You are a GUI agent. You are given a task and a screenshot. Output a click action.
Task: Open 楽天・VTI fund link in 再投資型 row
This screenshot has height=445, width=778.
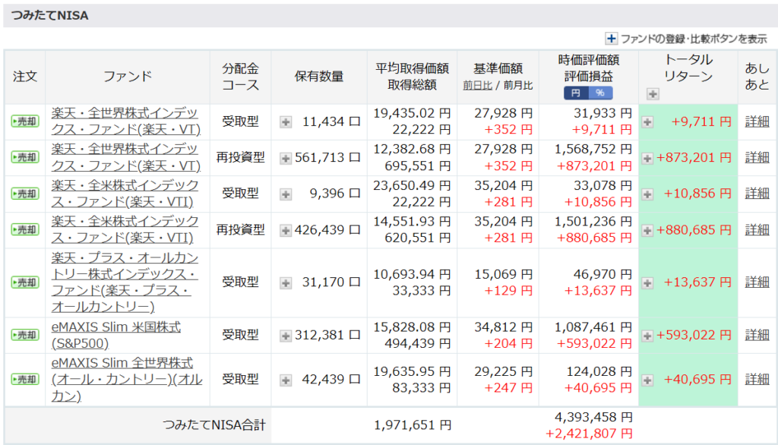(125, 229)
